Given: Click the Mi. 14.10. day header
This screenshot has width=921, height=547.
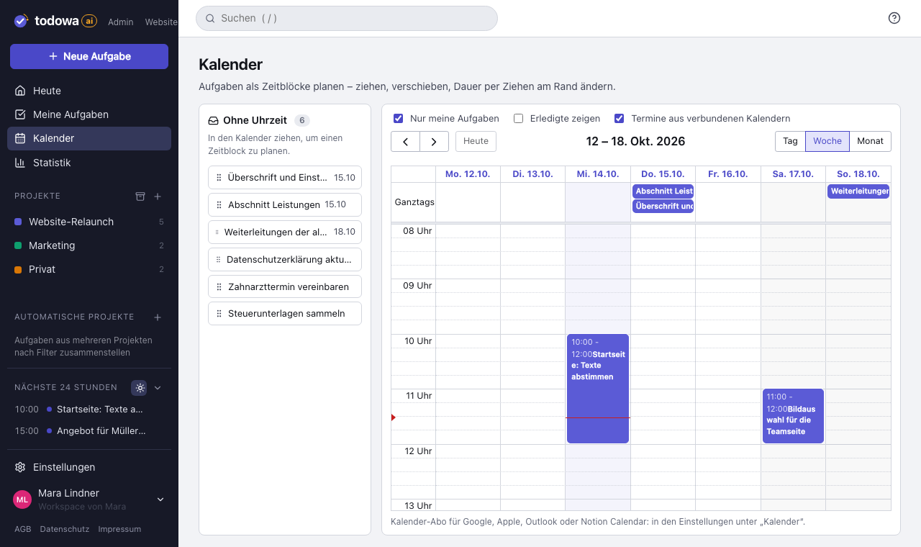Looking at the screenshot, I should click(x=598, y=174).
